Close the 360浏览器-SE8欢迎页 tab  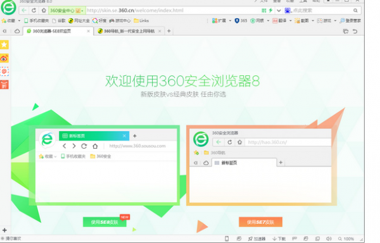[89, 31]
